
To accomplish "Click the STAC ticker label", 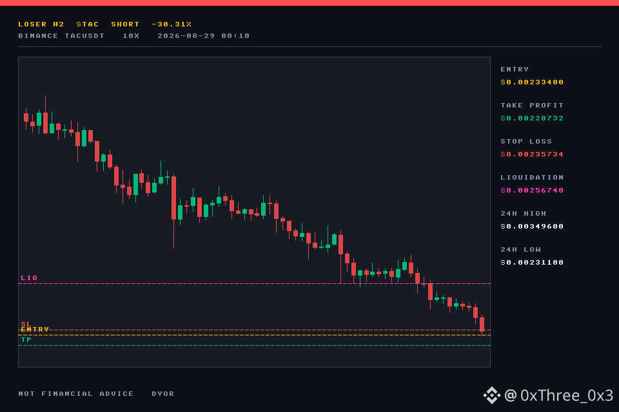I will coord(87,24).
